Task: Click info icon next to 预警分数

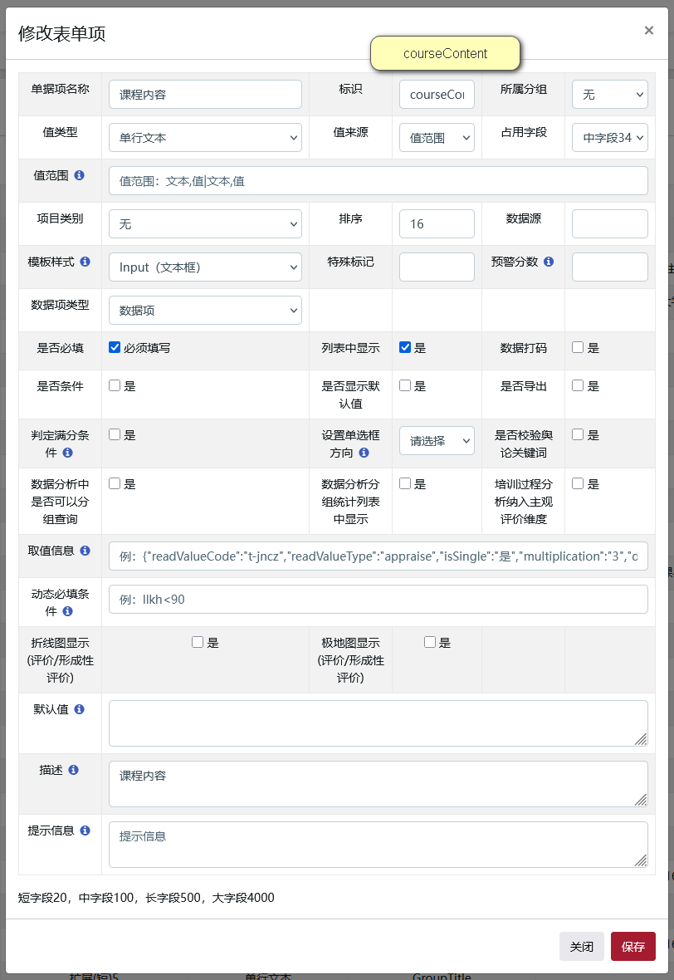Action: coord(549,262)
